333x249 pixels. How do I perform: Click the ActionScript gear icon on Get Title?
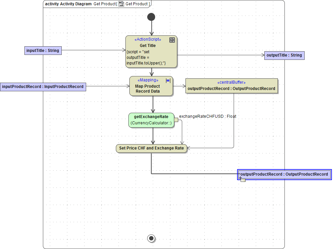172,40
